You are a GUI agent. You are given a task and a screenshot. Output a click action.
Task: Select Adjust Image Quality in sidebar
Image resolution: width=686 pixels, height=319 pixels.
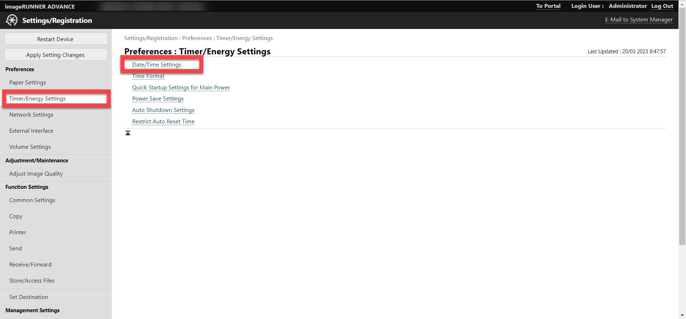[x=36, y=174]
